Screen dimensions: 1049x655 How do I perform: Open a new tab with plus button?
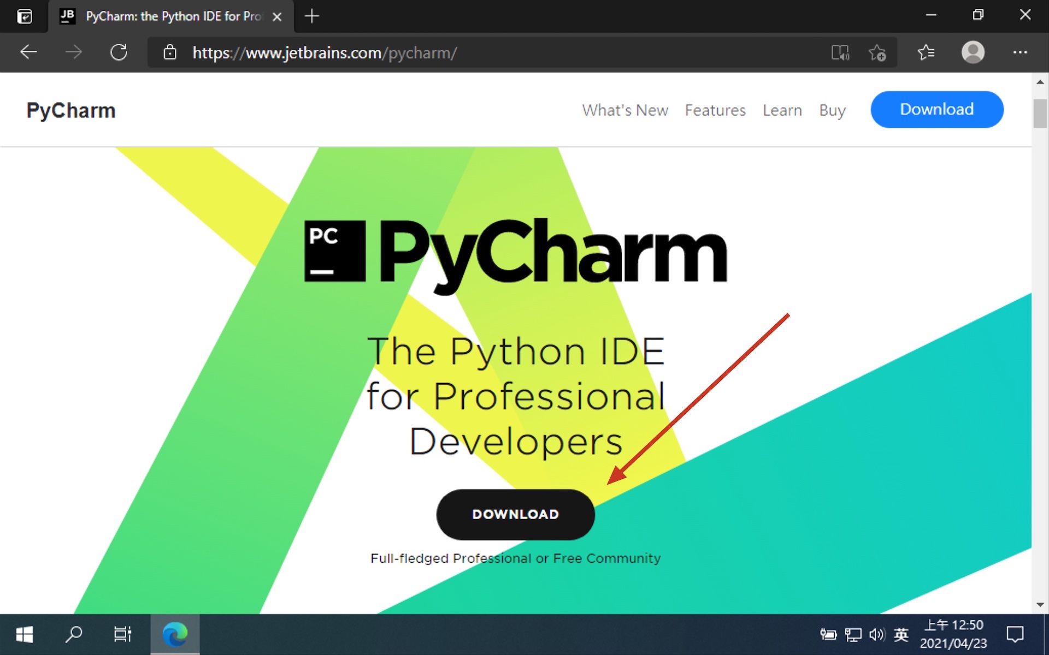311,16
